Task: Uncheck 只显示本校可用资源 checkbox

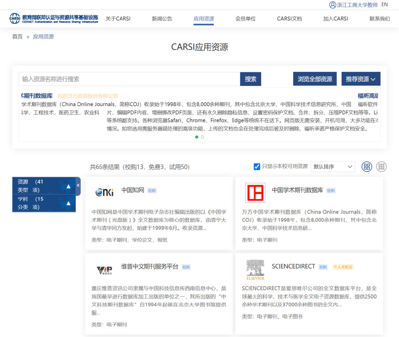Action: click(257, 167)
